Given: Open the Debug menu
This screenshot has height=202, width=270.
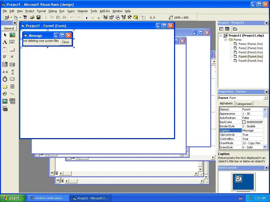Looking at the screenshot, I should click(53, 11).
